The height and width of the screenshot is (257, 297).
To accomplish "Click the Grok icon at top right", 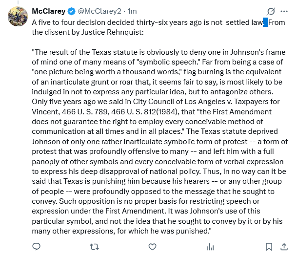I will [272, 11].
